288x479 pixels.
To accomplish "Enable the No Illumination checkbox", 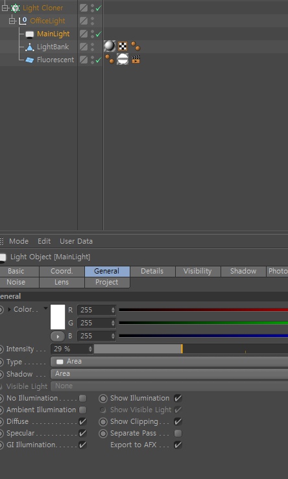I will click(82, 399).
